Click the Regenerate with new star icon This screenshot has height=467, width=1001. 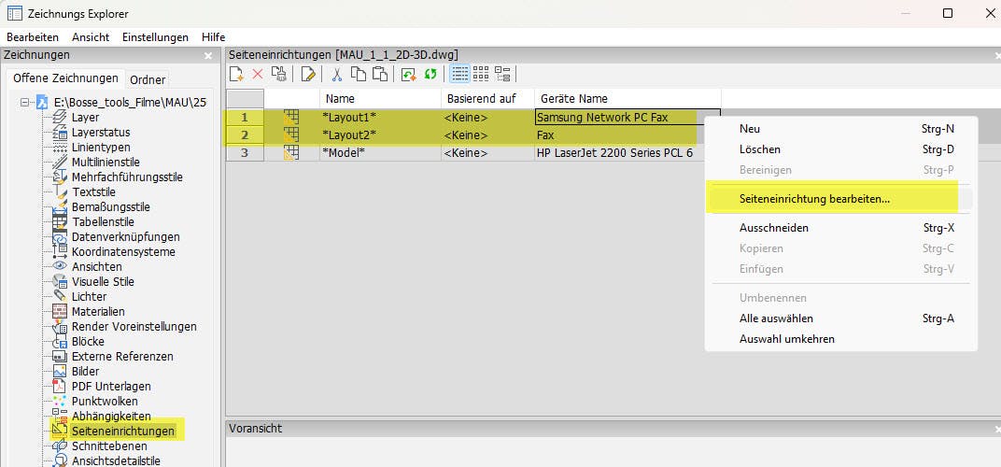click(x=409, y=74)
